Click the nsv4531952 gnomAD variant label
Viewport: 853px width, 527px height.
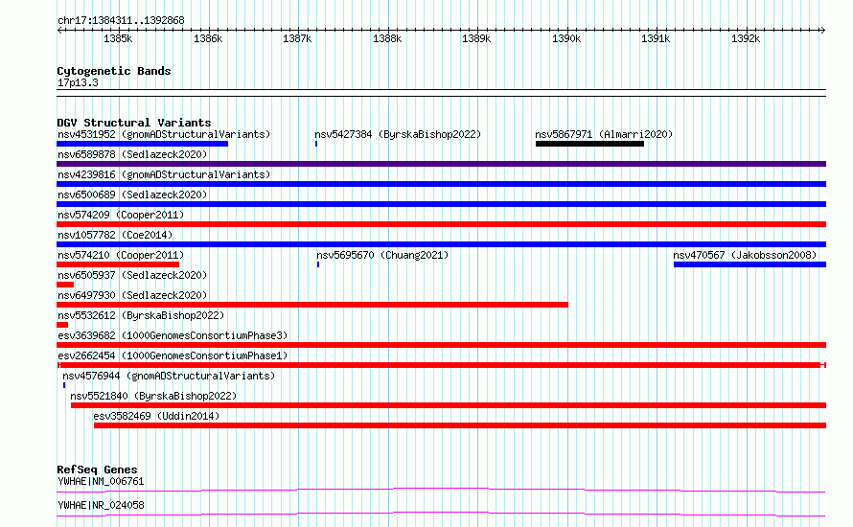point(164,134)
